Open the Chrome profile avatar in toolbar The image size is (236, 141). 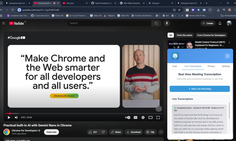point(229,10)
